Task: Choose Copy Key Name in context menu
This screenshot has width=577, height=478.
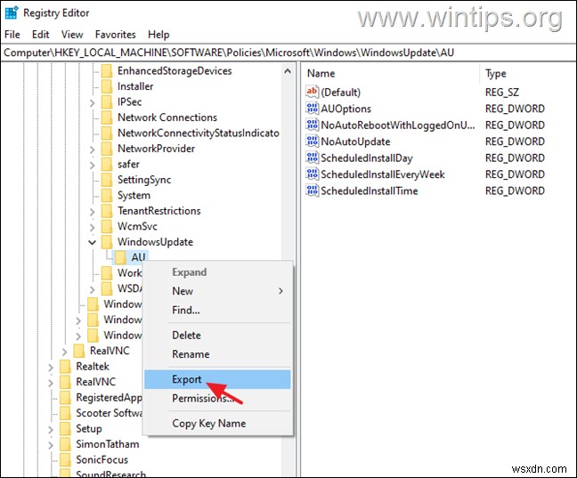Action: [x=217, y=423]
